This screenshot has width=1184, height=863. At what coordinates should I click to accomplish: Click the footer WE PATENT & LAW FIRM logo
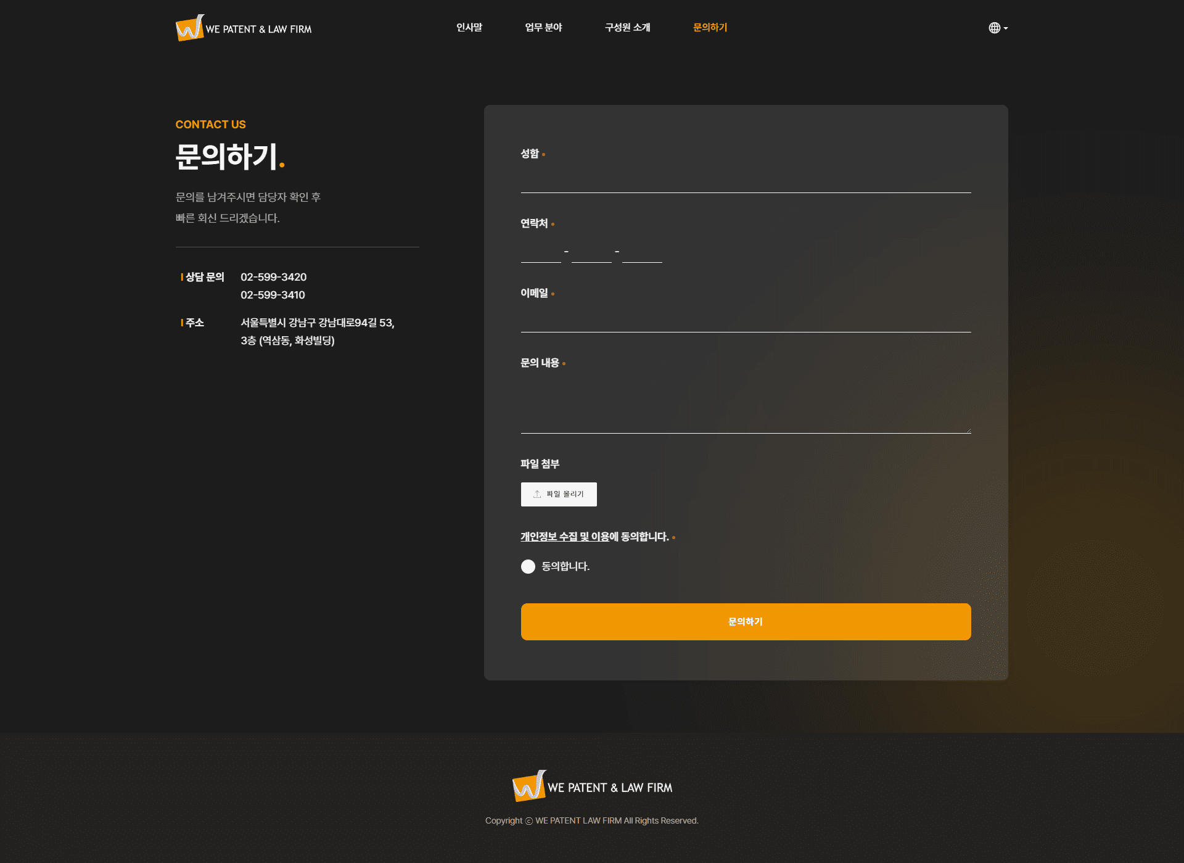click(592, 786)
